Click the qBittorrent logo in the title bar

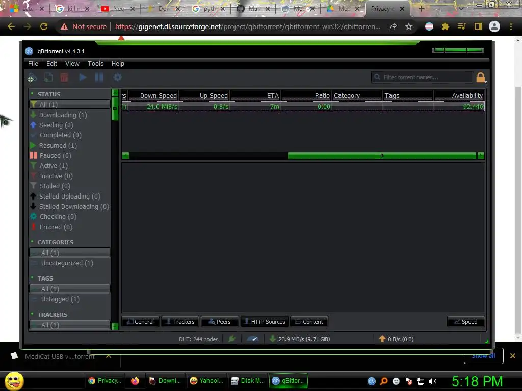point(29,51)
